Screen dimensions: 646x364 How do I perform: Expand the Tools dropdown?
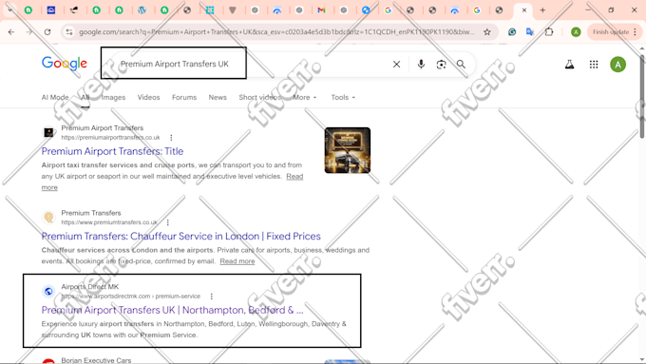[343, 97]
